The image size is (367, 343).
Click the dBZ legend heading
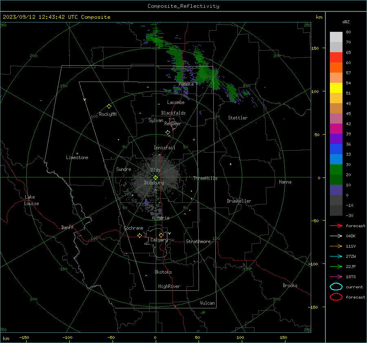coord(346,22)
